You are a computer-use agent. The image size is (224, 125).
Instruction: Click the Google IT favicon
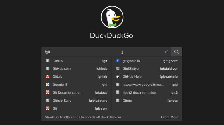48,85
